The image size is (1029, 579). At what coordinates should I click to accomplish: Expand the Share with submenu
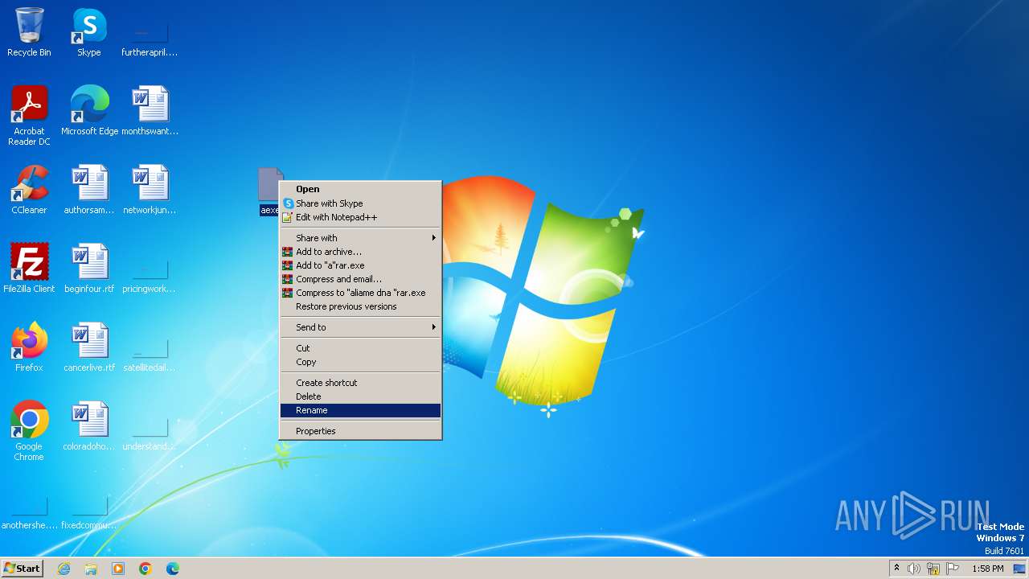[x=360, y=238]
